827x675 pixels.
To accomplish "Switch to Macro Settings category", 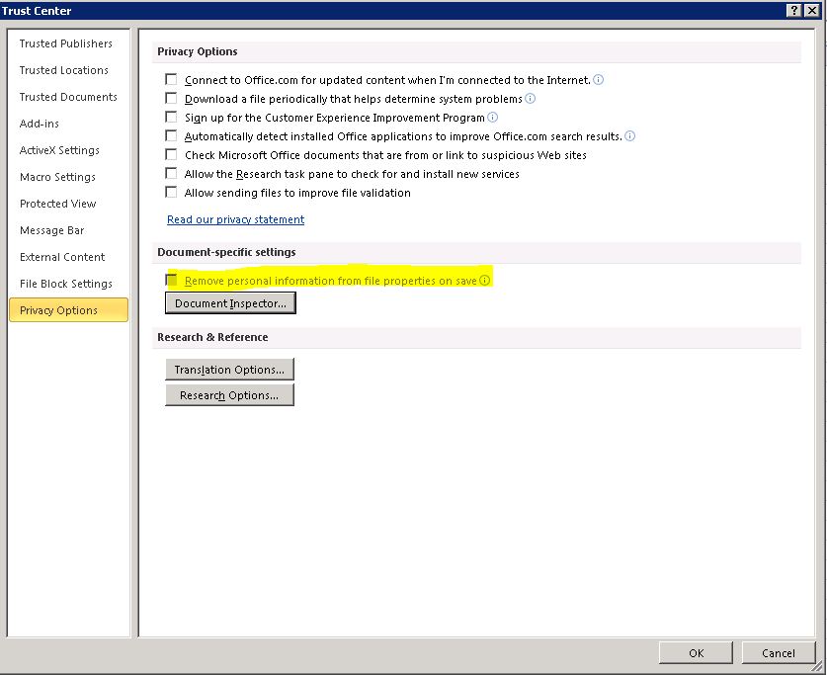I will 57,177.
